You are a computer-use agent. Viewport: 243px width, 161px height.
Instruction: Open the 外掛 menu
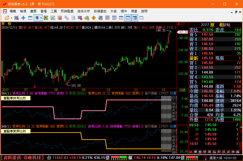click(x=114, y=11)
